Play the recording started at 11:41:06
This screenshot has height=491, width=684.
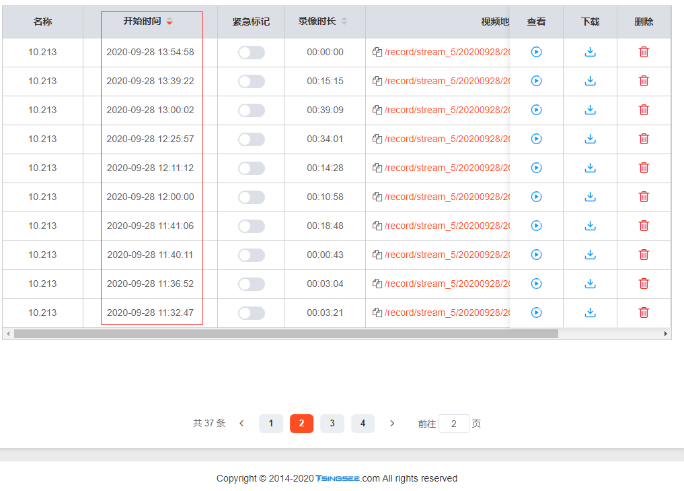pos(536,226)
